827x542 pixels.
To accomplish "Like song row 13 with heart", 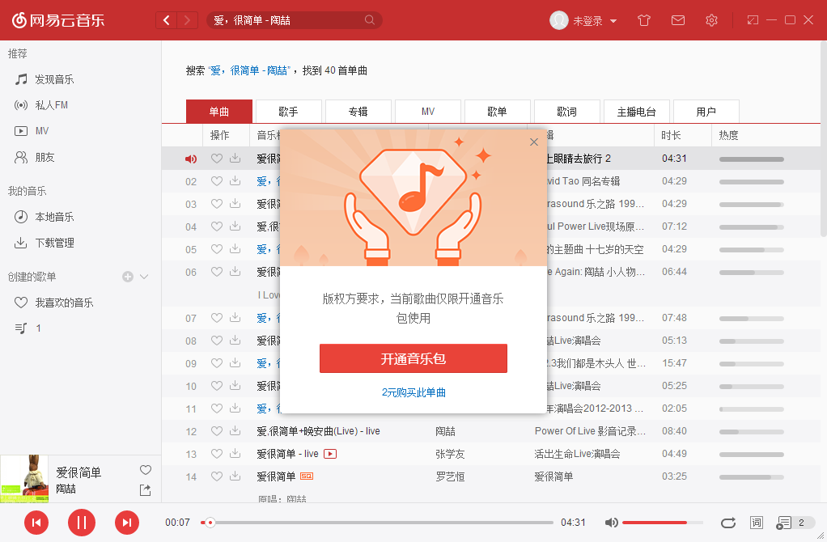I will point(217,454).
